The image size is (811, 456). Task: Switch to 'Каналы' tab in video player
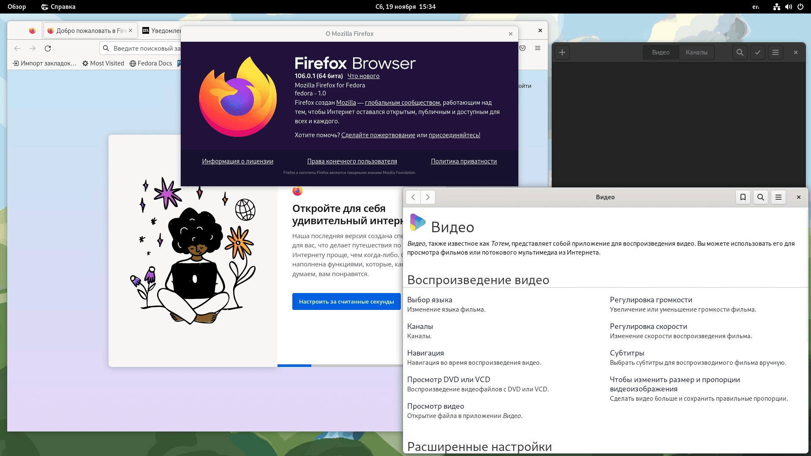pyautogui.click(x=697, y=52)
